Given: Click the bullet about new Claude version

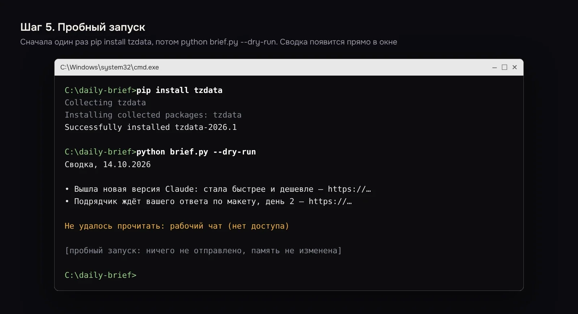Looking at the screenshot, I should coord(218,189).
